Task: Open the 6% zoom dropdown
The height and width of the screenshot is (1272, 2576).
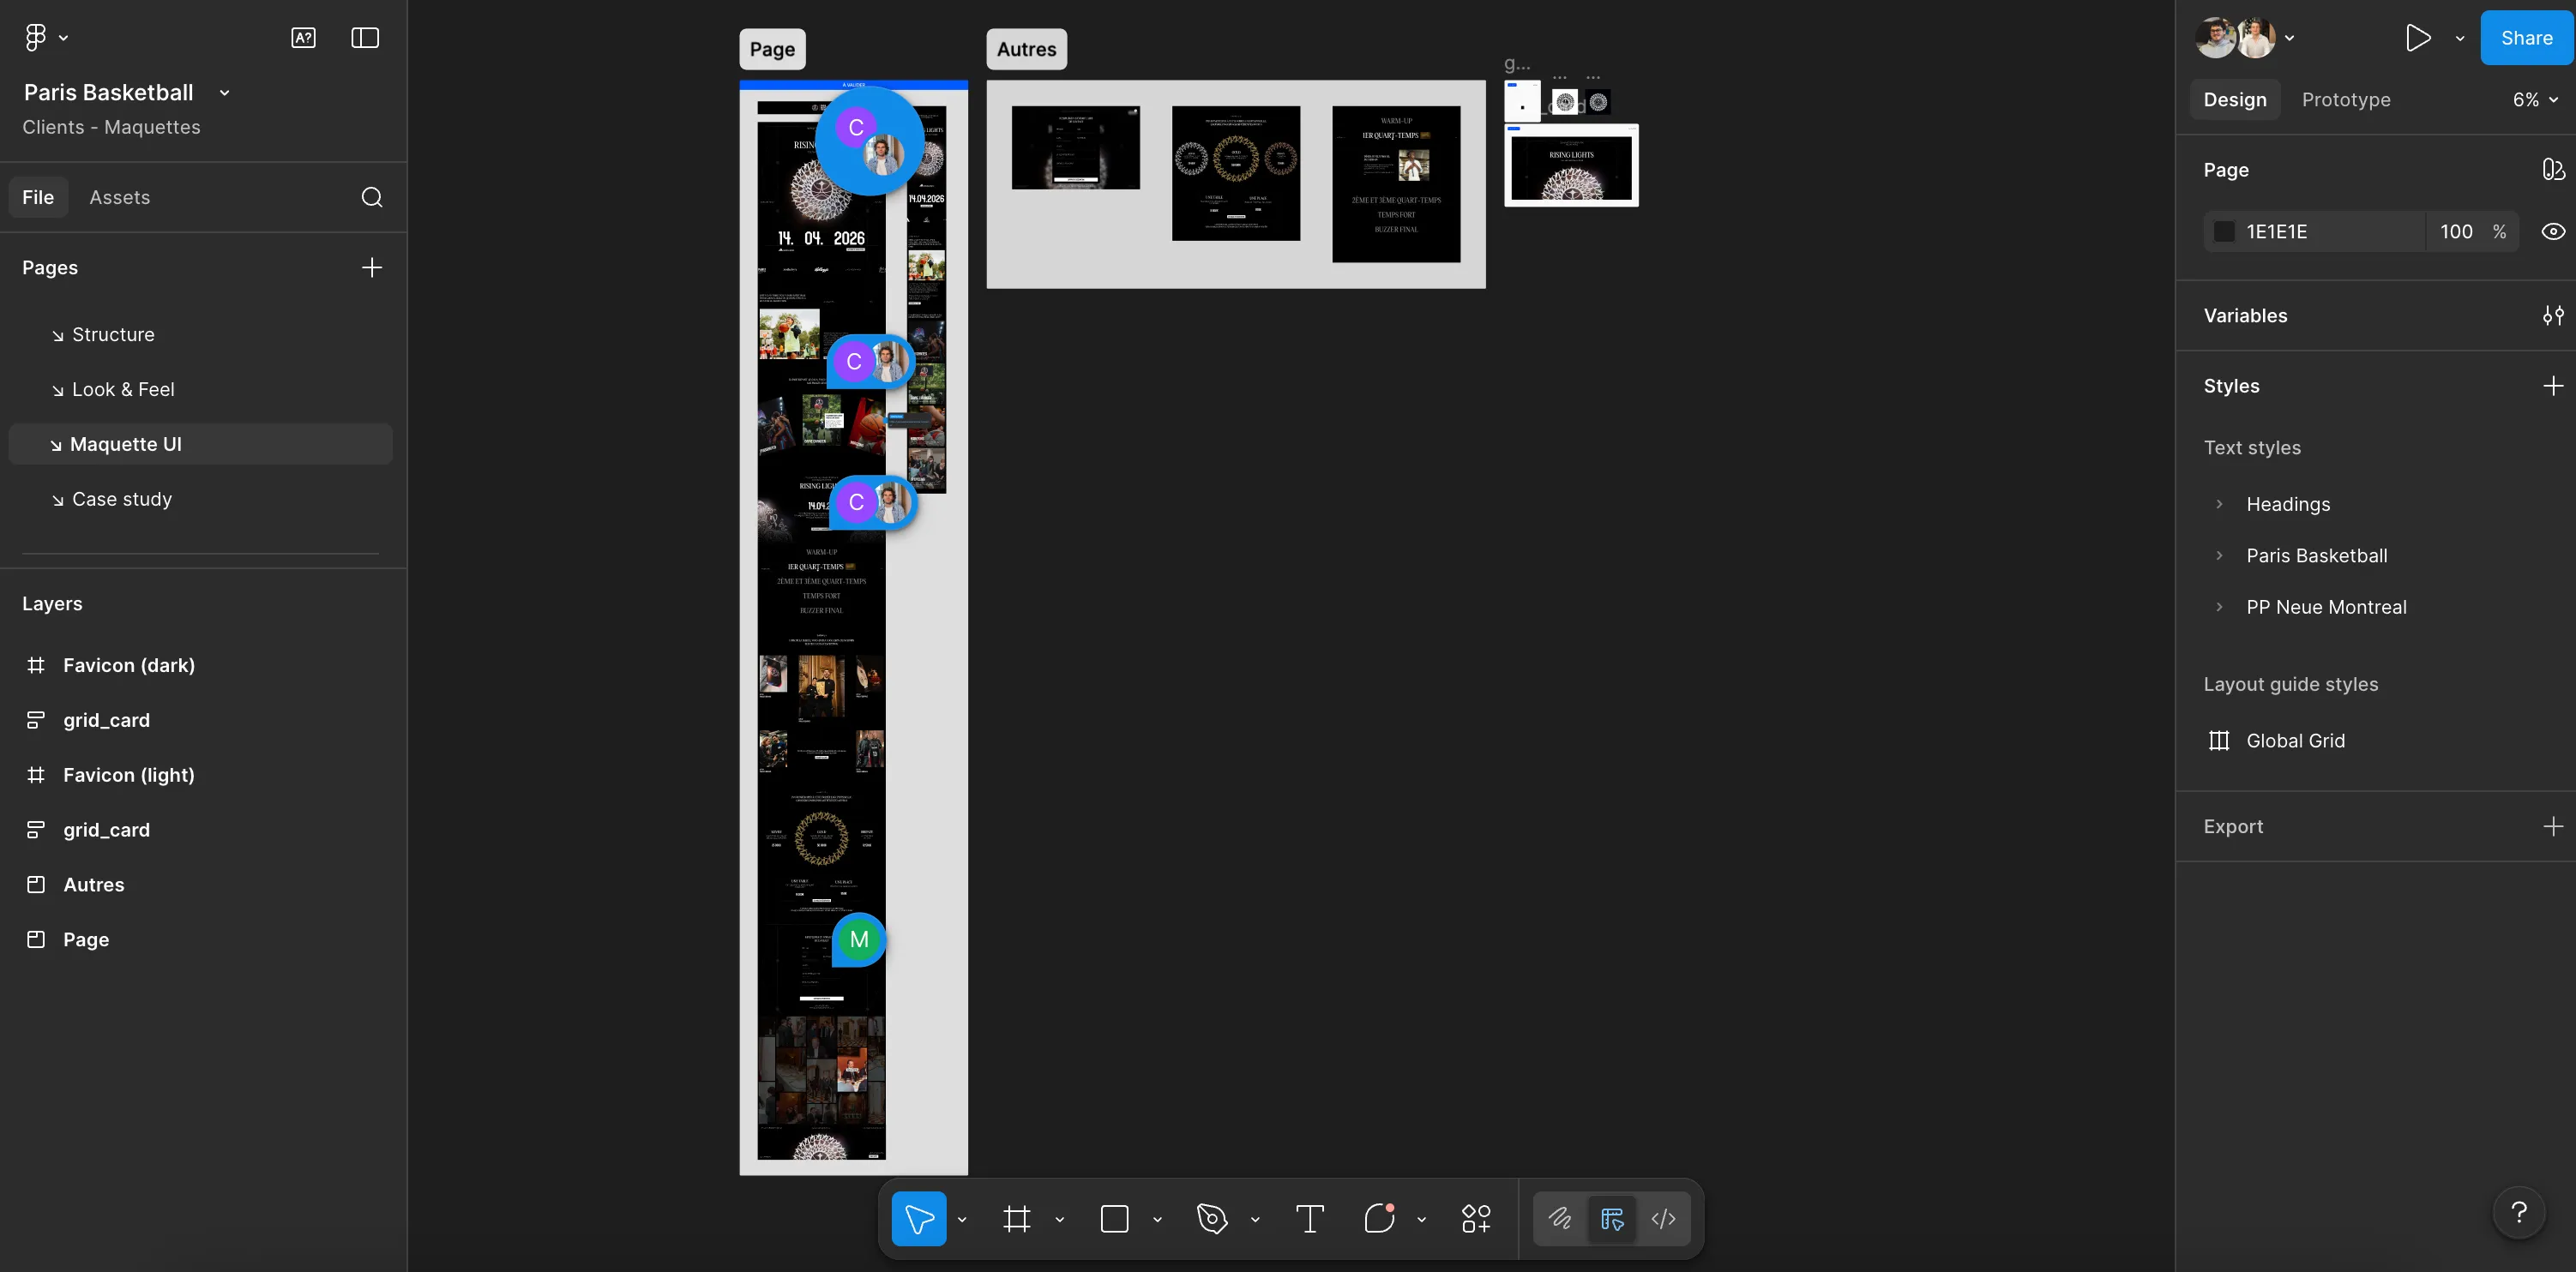Action: [x=2535, y=100]
